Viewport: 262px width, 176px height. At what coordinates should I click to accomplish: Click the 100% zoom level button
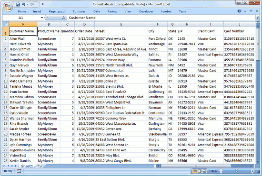pos(212,171)
